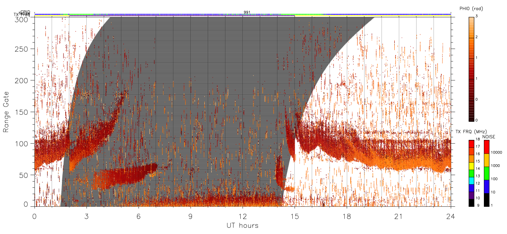Click the UT hours tick label '21'

(399, 216)
